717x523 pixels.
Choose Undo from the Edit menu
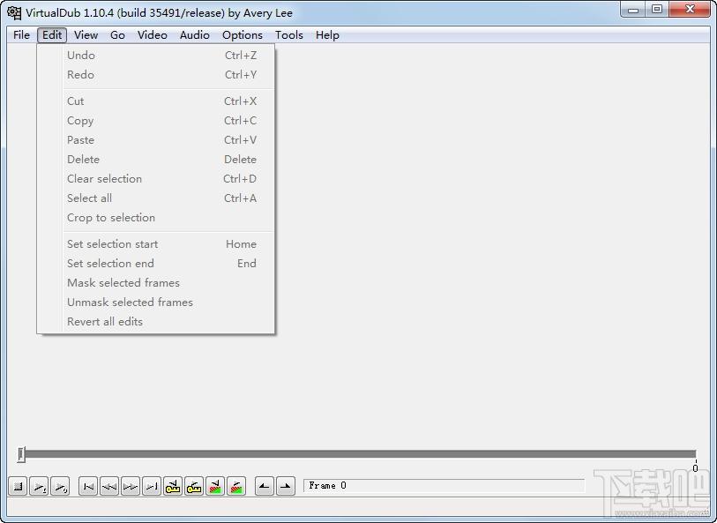tap(156, 56)
